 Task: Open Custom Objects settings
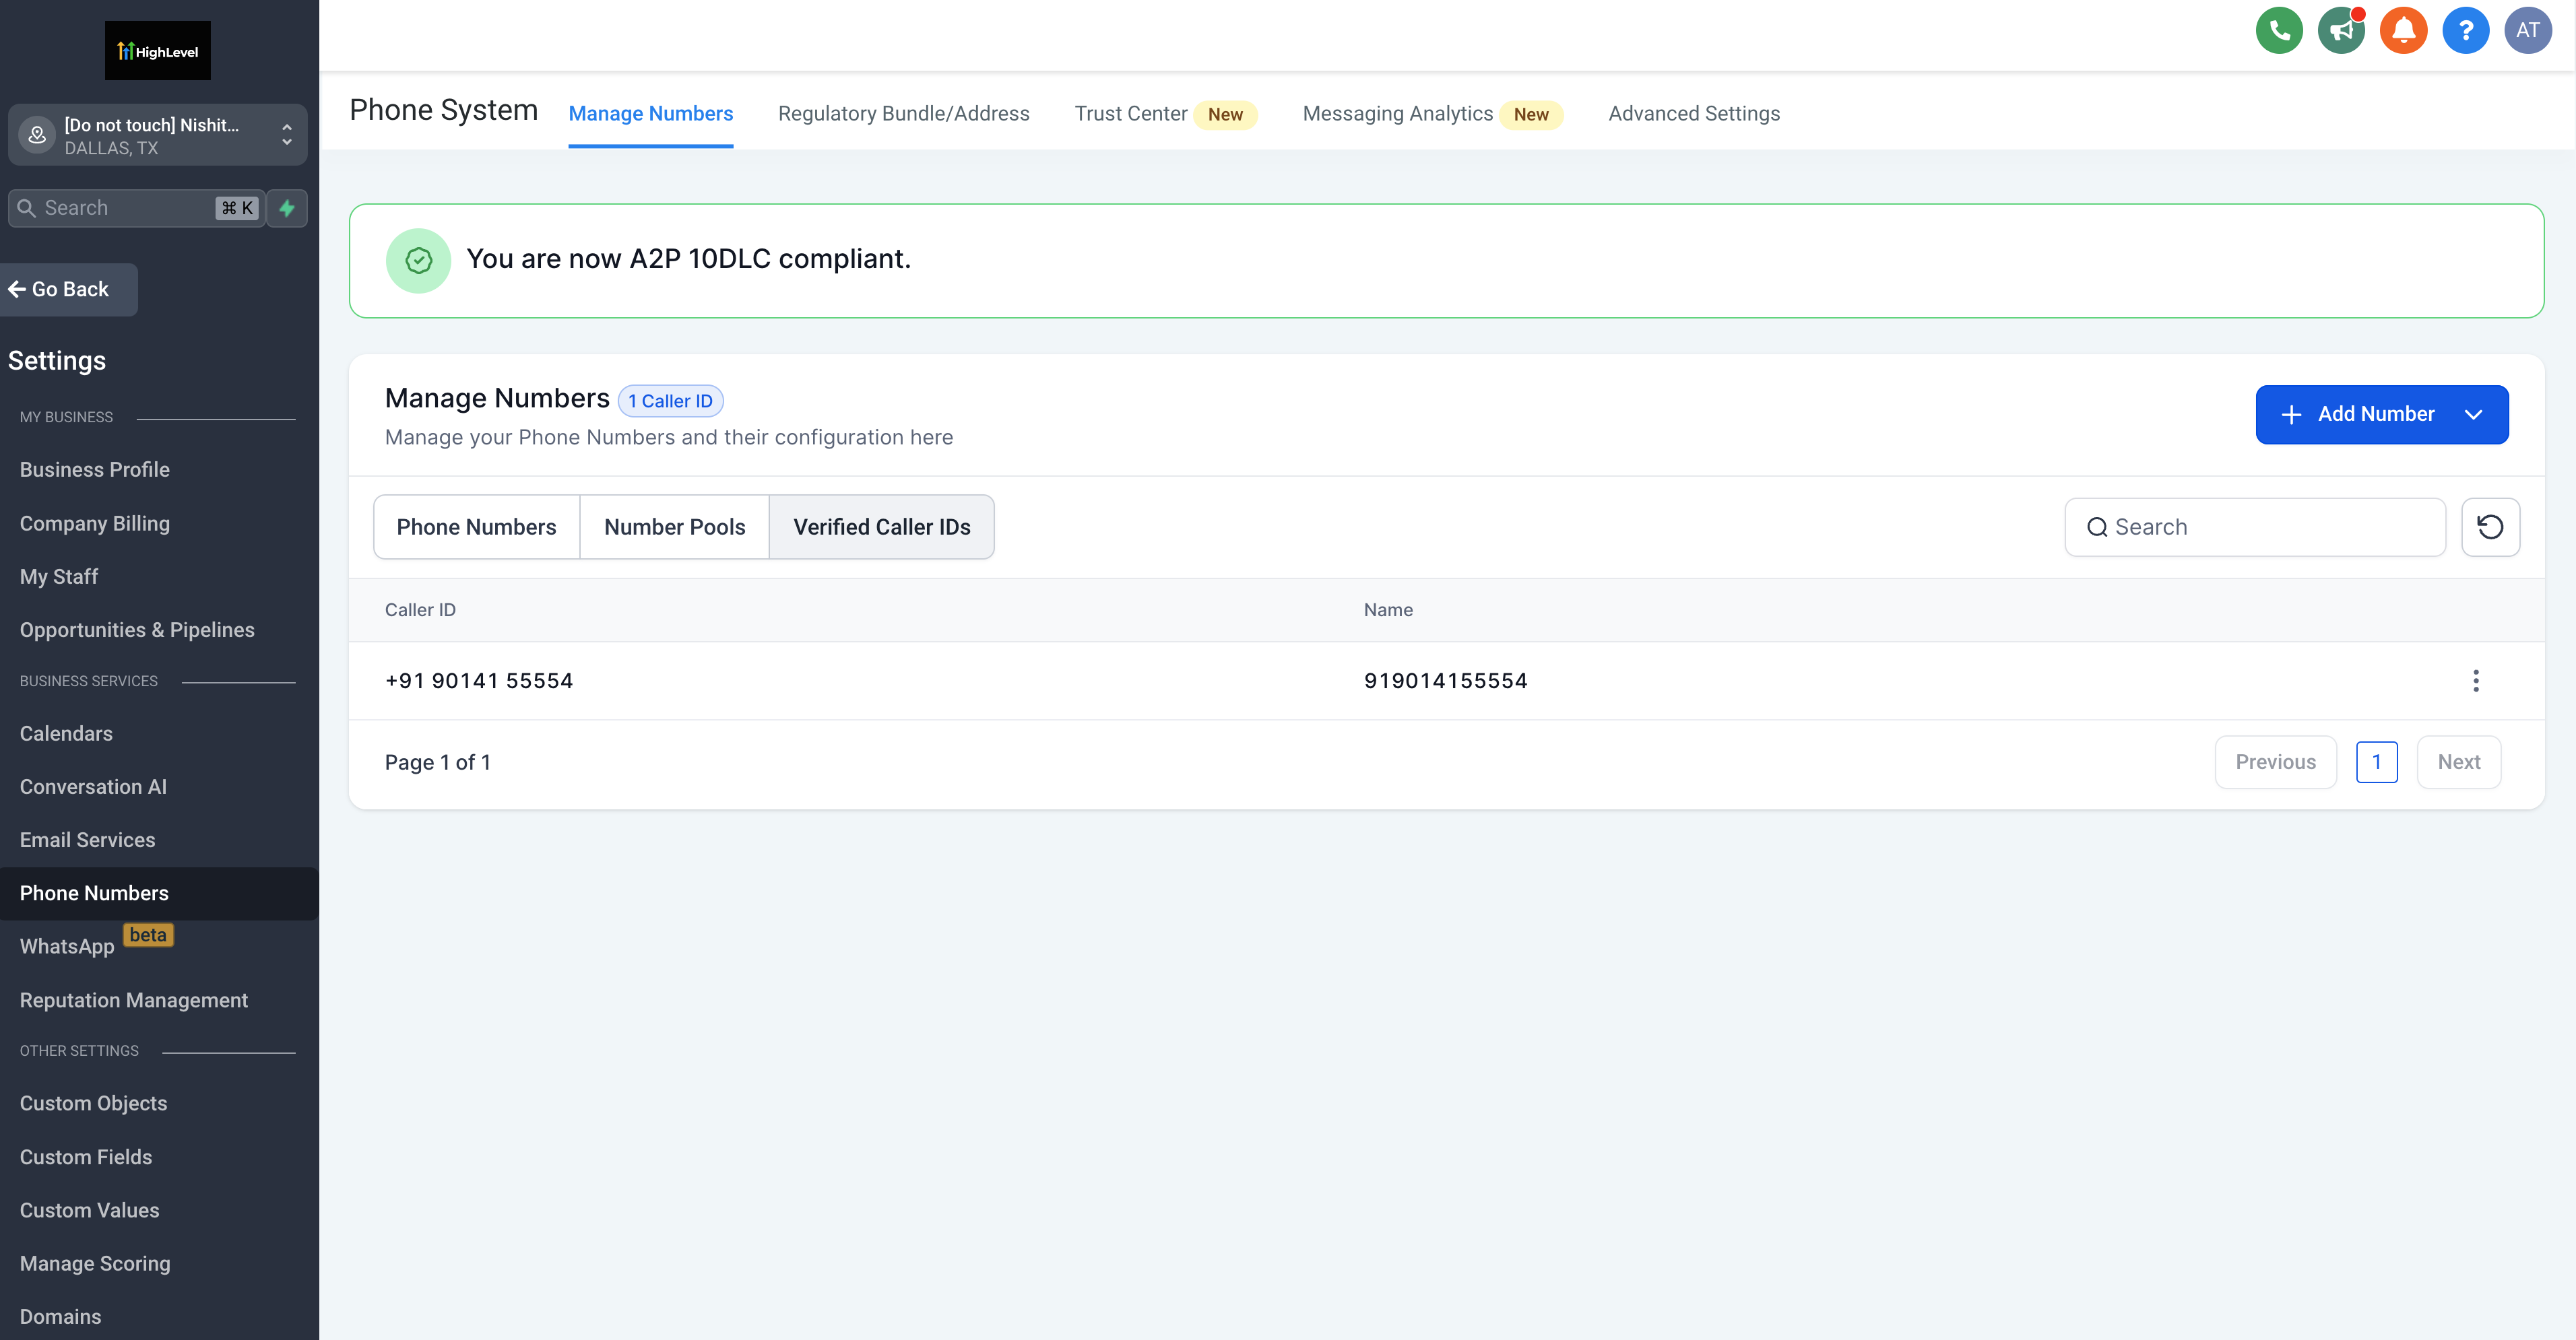click(x=93, y=1103)
